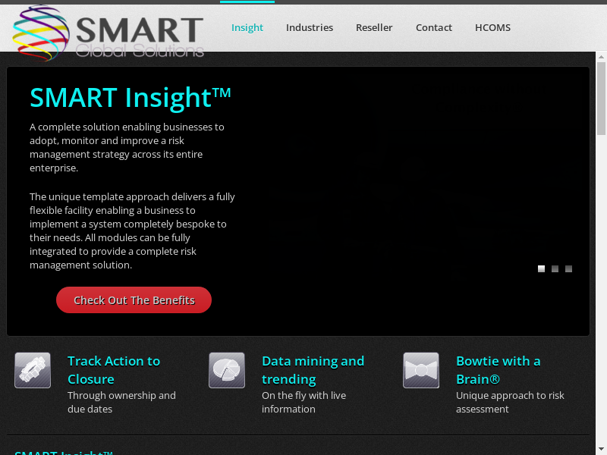Image resolution: width=607 pixels, height=455 pixels.
Task: Click the scrollbar track below the thumb
Action: [601, 303]
